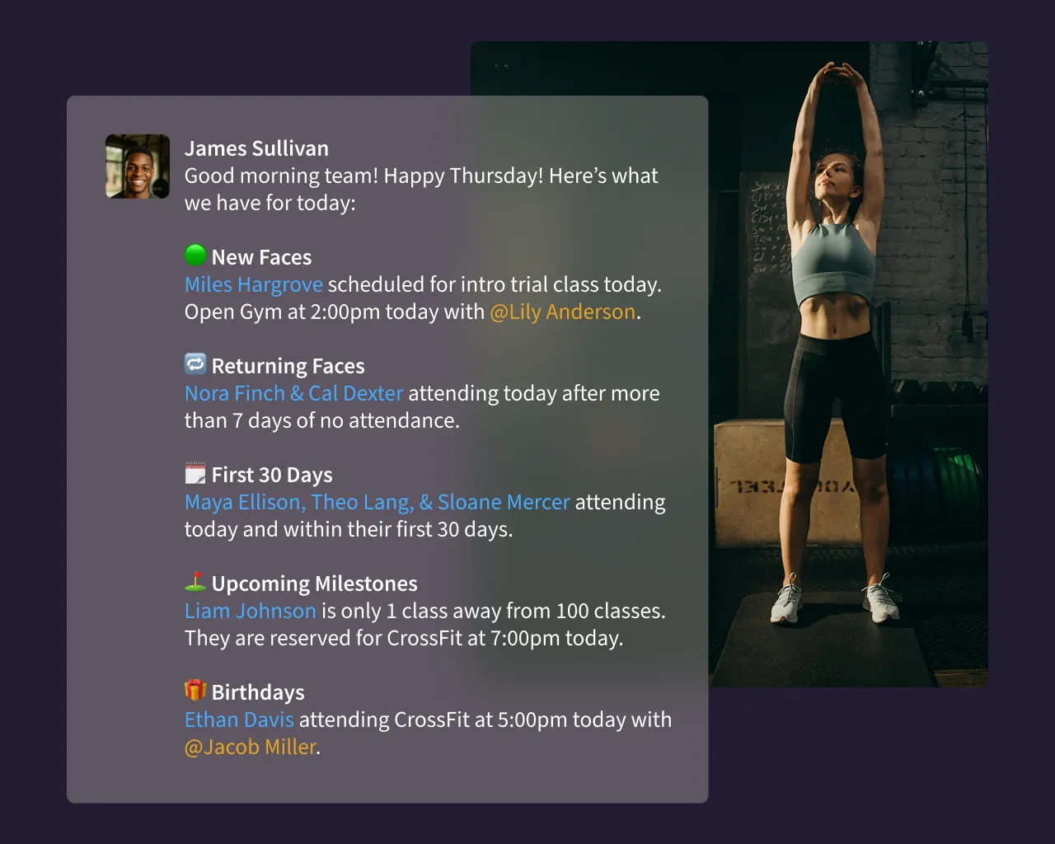
Task: Open the Miles Hargrove member link
Action: pyautogui.click(x=254, y=285)
